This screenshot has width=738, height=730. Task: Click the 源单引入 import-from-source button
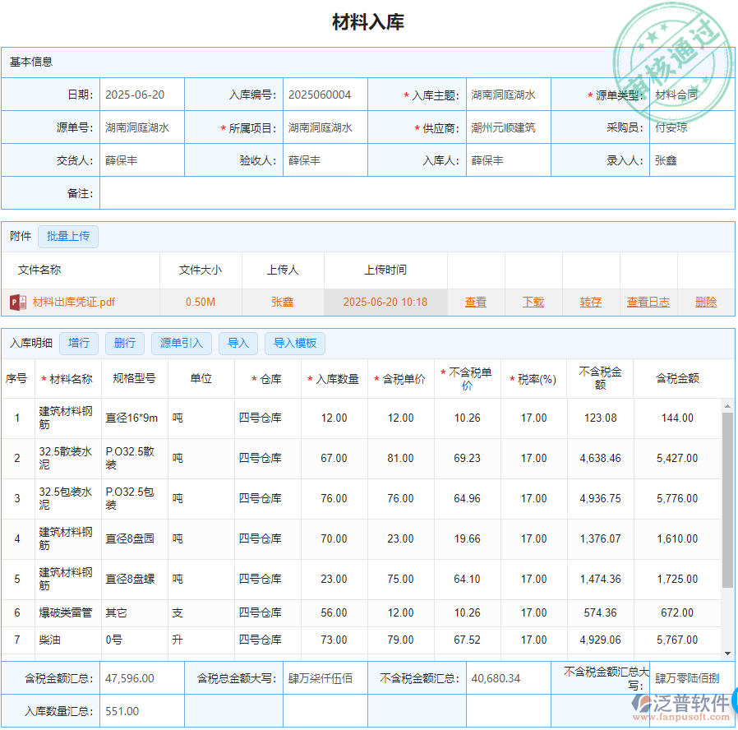click(181, 344)
